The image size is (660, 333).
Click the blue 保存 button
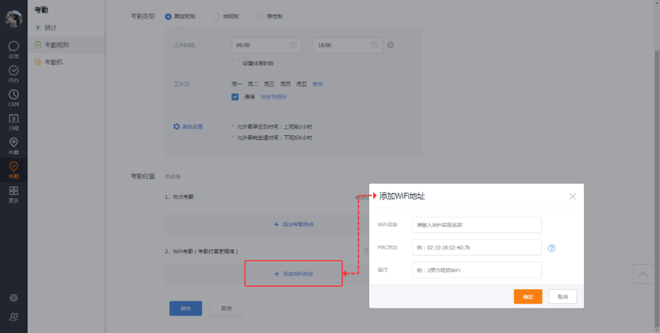coord(186,308)
